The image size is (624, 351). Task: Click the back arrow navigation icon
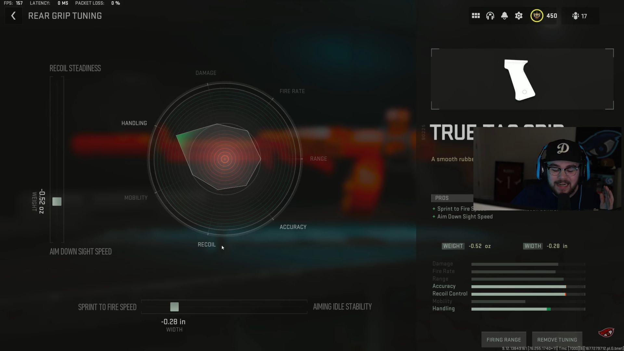pyautogui.click(x=12, y=16)
